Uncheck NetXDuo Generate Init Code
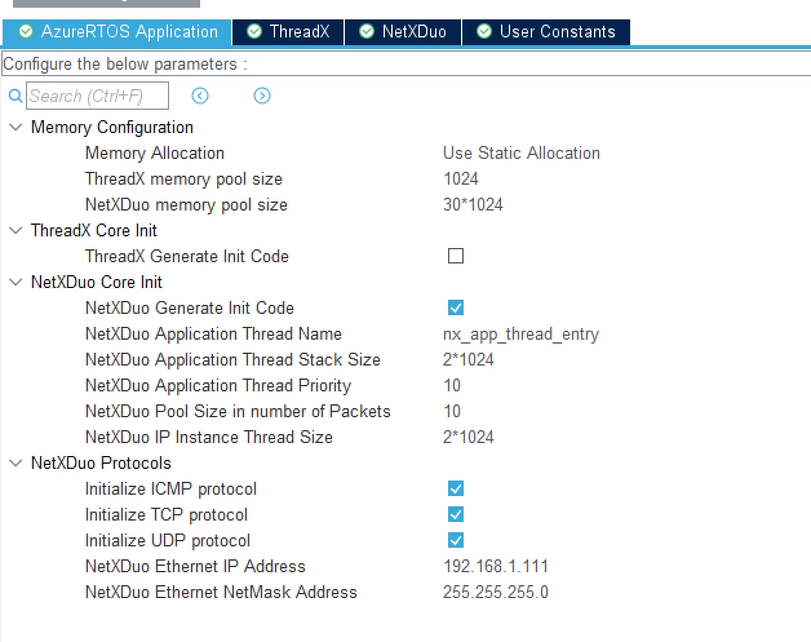The width and height of the screenshot is (811, 642). point(456,307)
